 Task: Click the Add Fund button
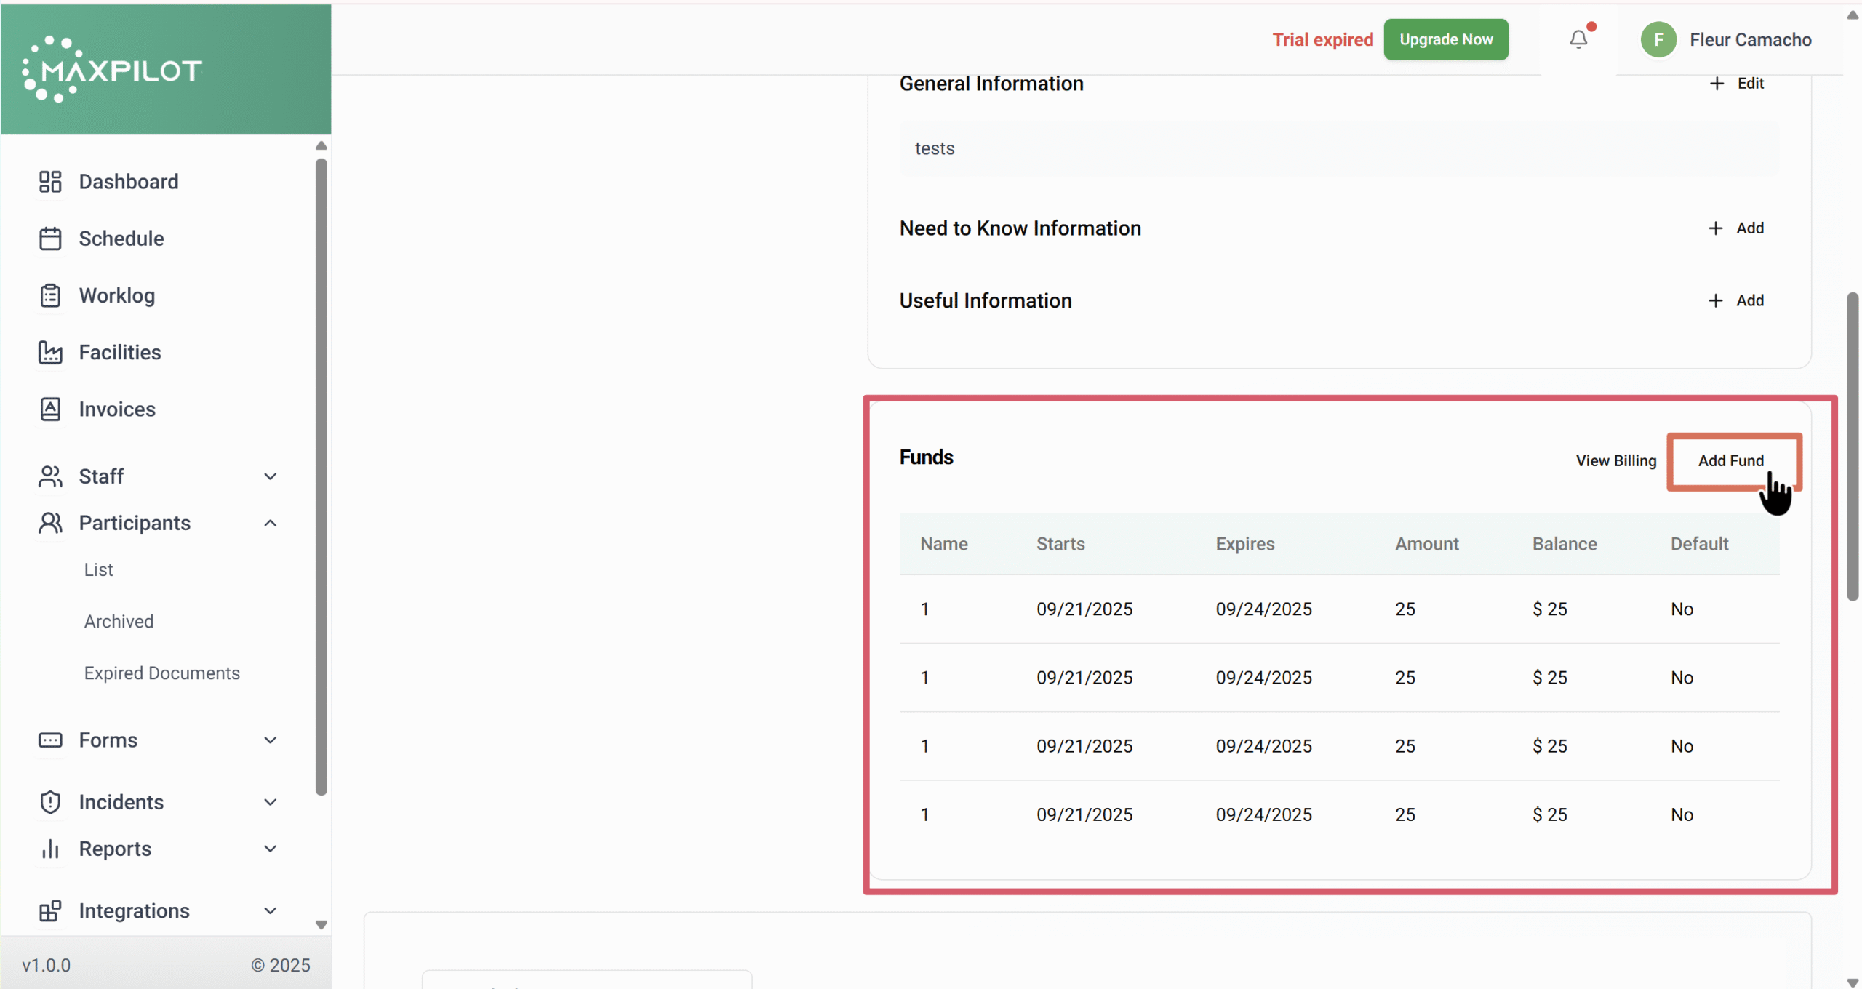(x=1730, y=461)
